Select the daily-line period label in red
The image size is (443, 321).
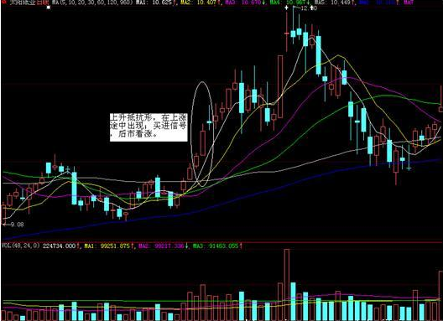[43, 3]
